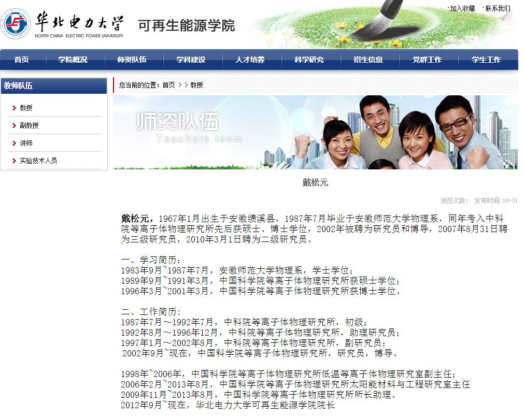Open the 人才培养 menu item
Image resolution: width=525 pixels, height=417 pixels.
pyautogui.click(x=250, y=60)
